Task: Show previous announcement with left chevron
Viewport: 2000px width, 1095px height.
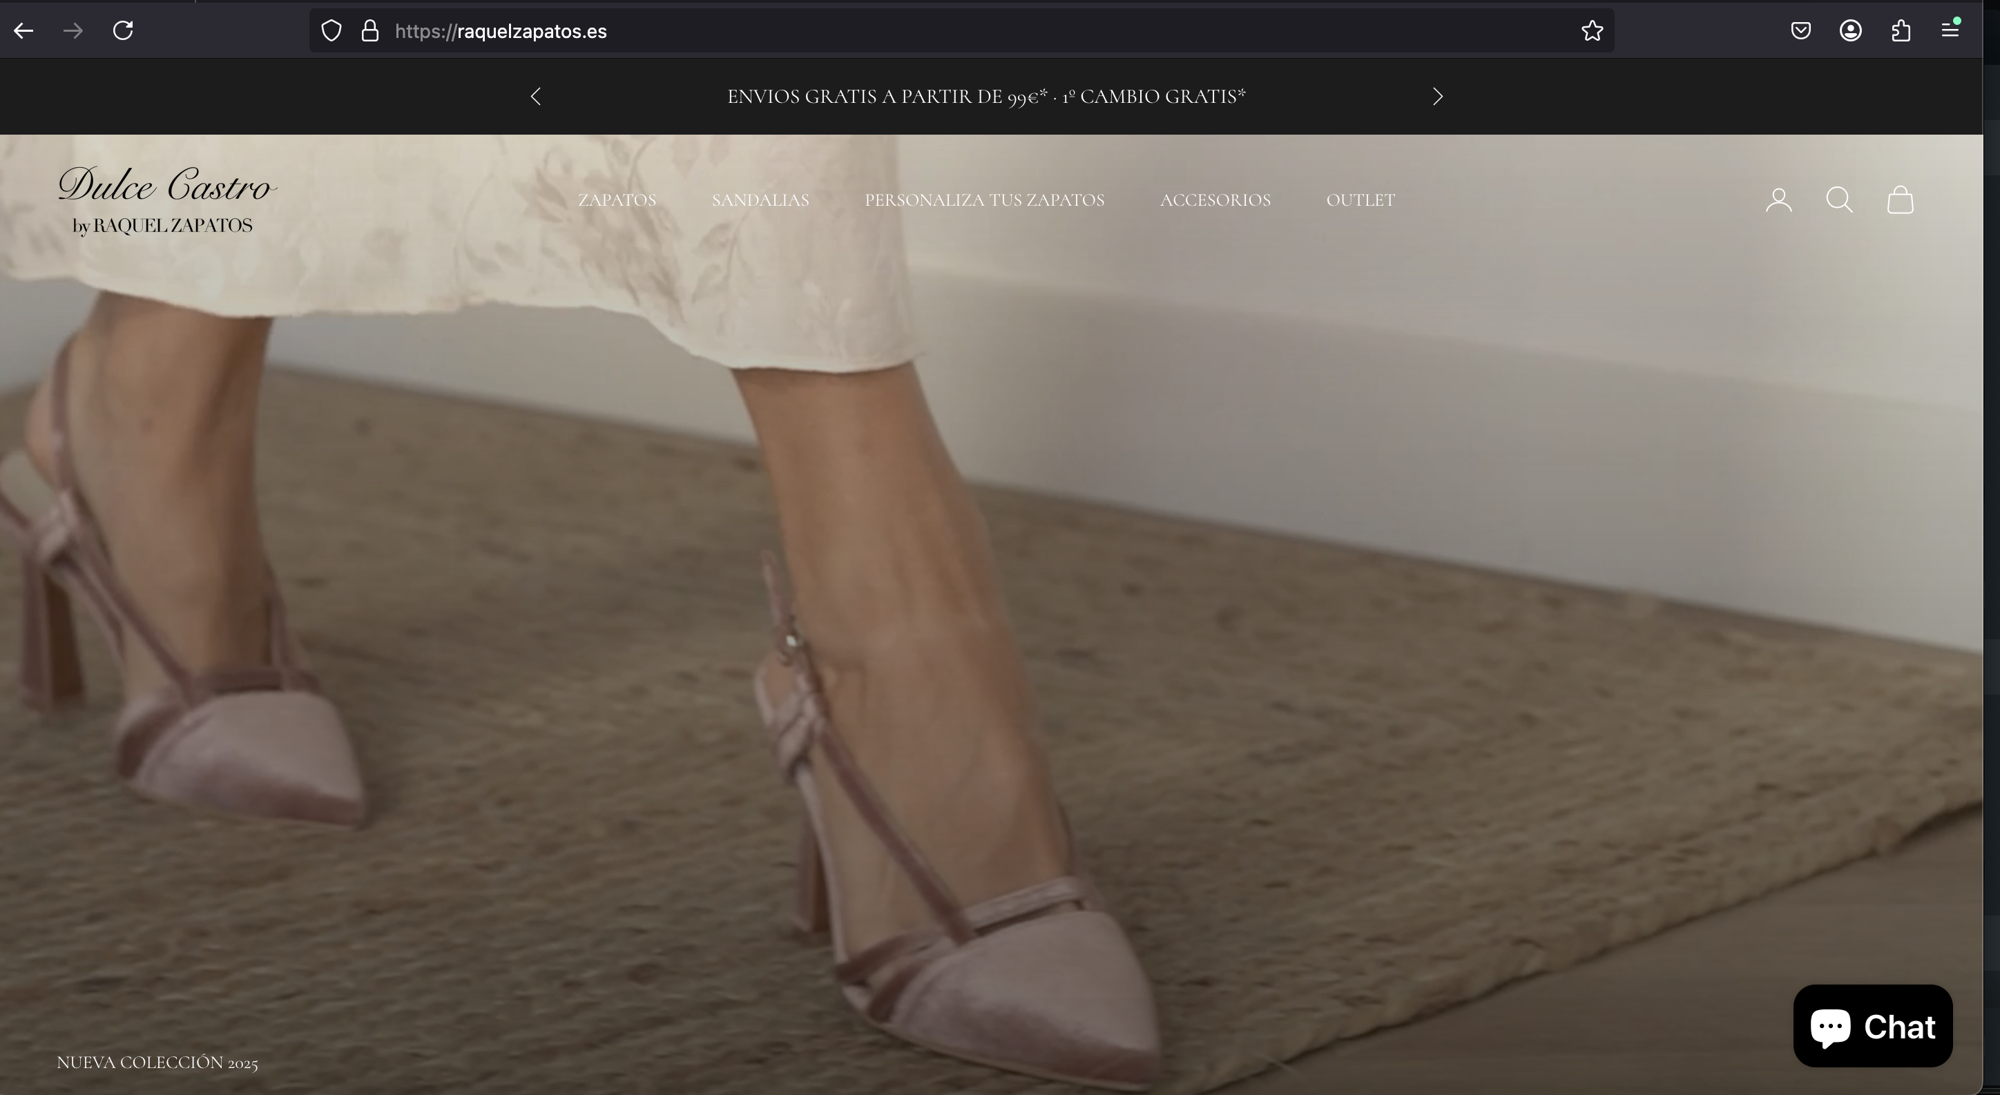Action: pos(536,96)
